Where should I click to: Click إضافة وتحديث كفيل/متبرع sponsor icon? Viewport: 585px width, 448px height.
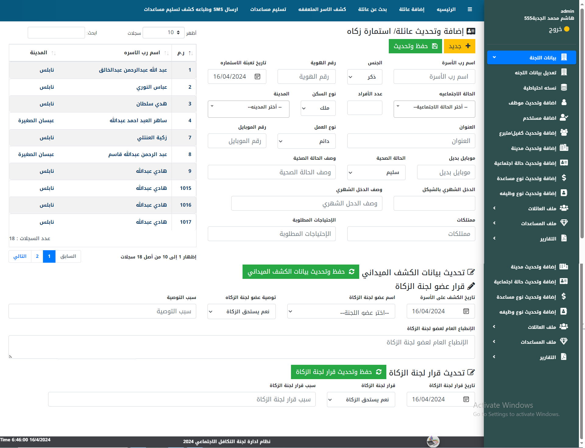pos(564,133)
